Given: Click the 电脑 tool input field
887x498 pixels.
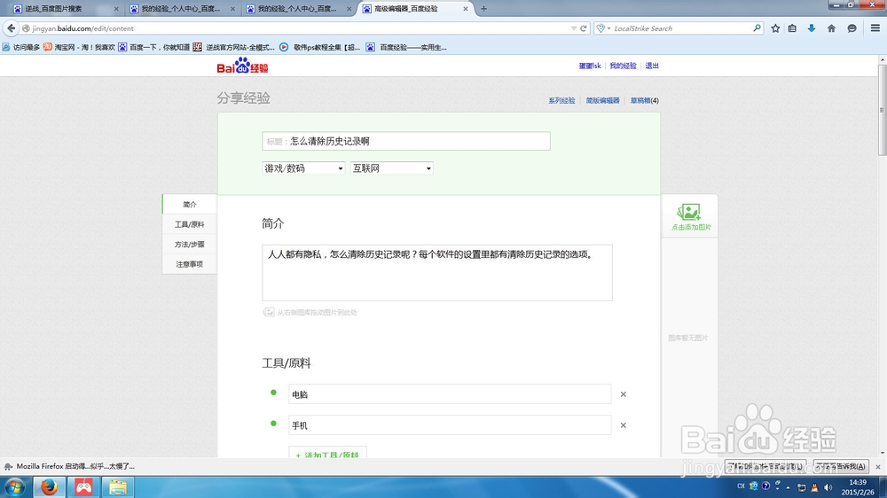Looking at the screenshot, I should [x=450, y=394].
